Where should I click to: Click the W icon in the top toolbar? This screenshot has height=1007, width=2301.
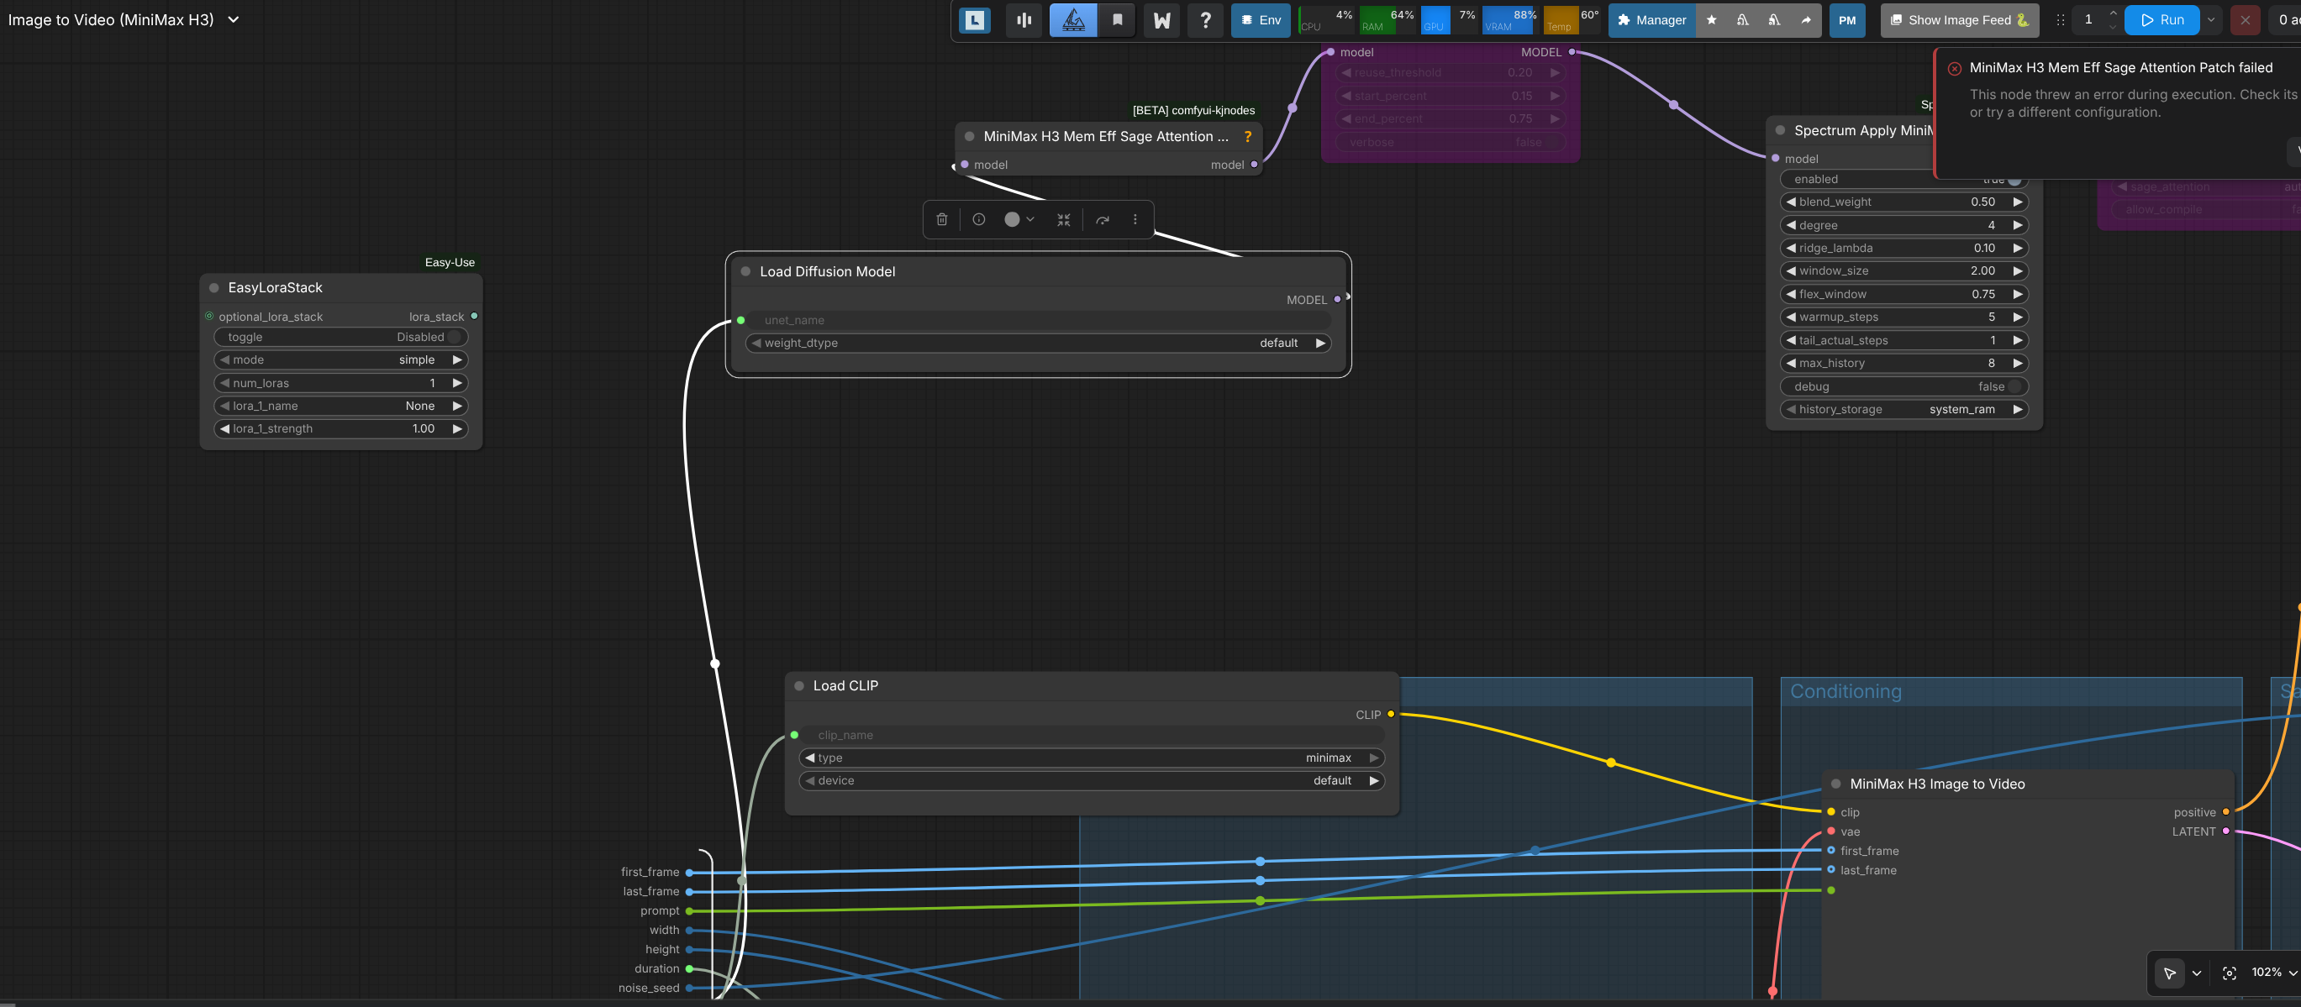[1161, 19]
